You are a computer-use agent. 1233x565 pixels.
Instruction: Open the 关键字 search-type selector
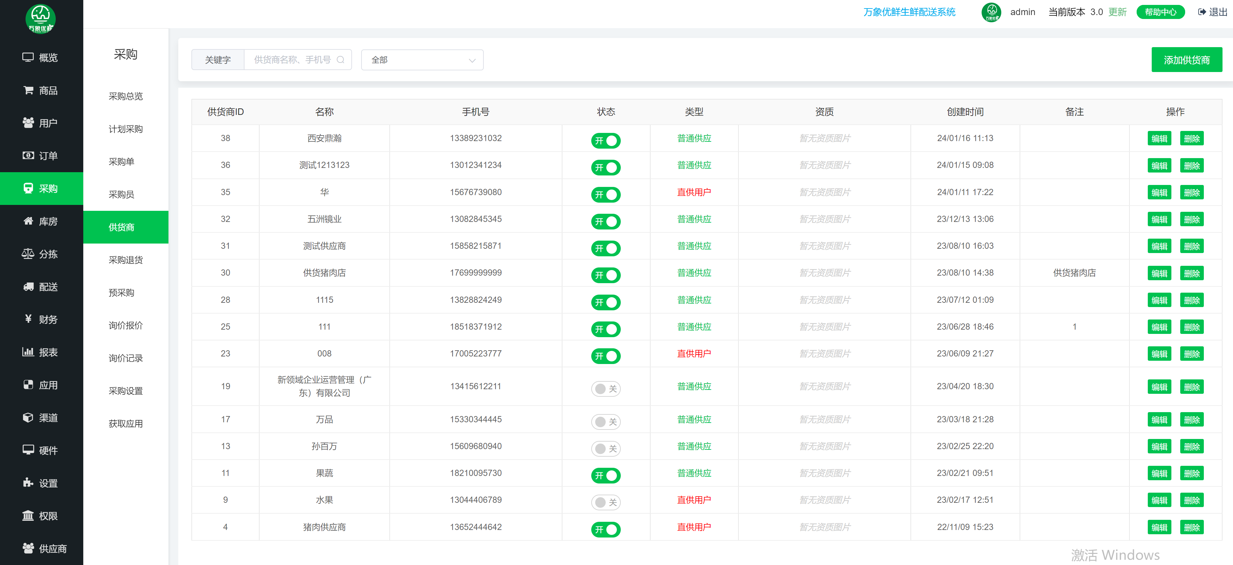[218, 60]
